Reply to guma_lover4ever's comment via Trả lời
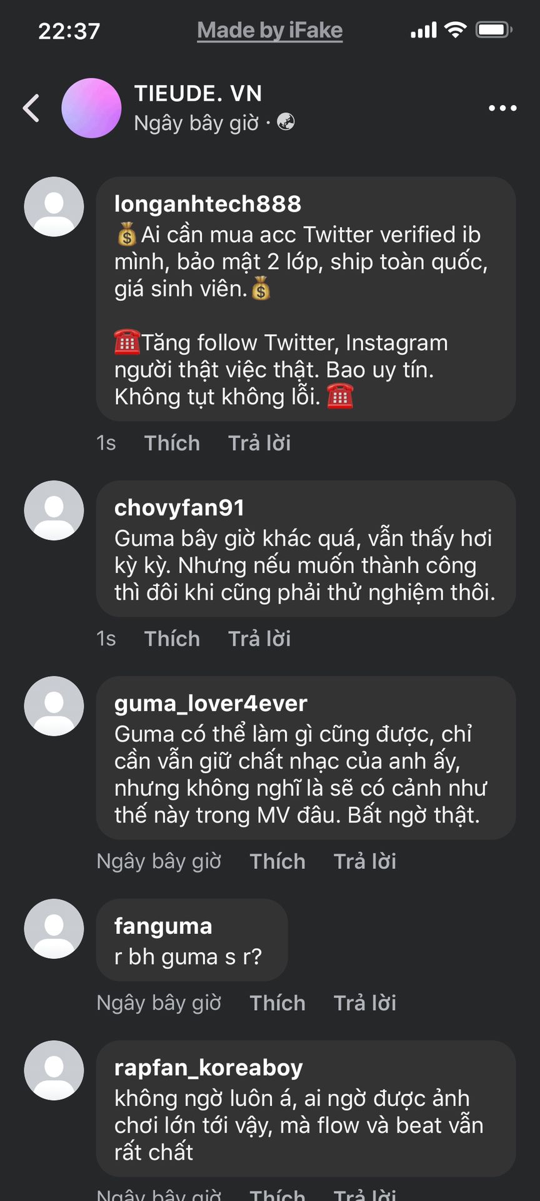 click(x=365, y=861)
